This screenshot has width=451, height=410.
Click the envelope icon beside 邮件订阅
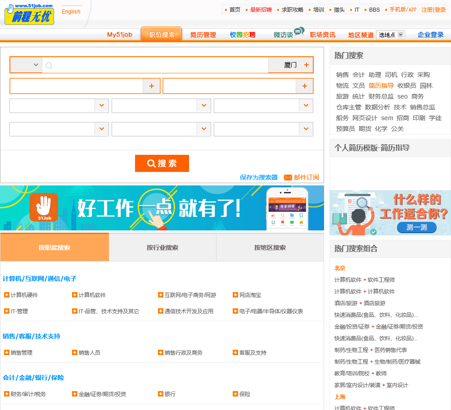point(288,177)
